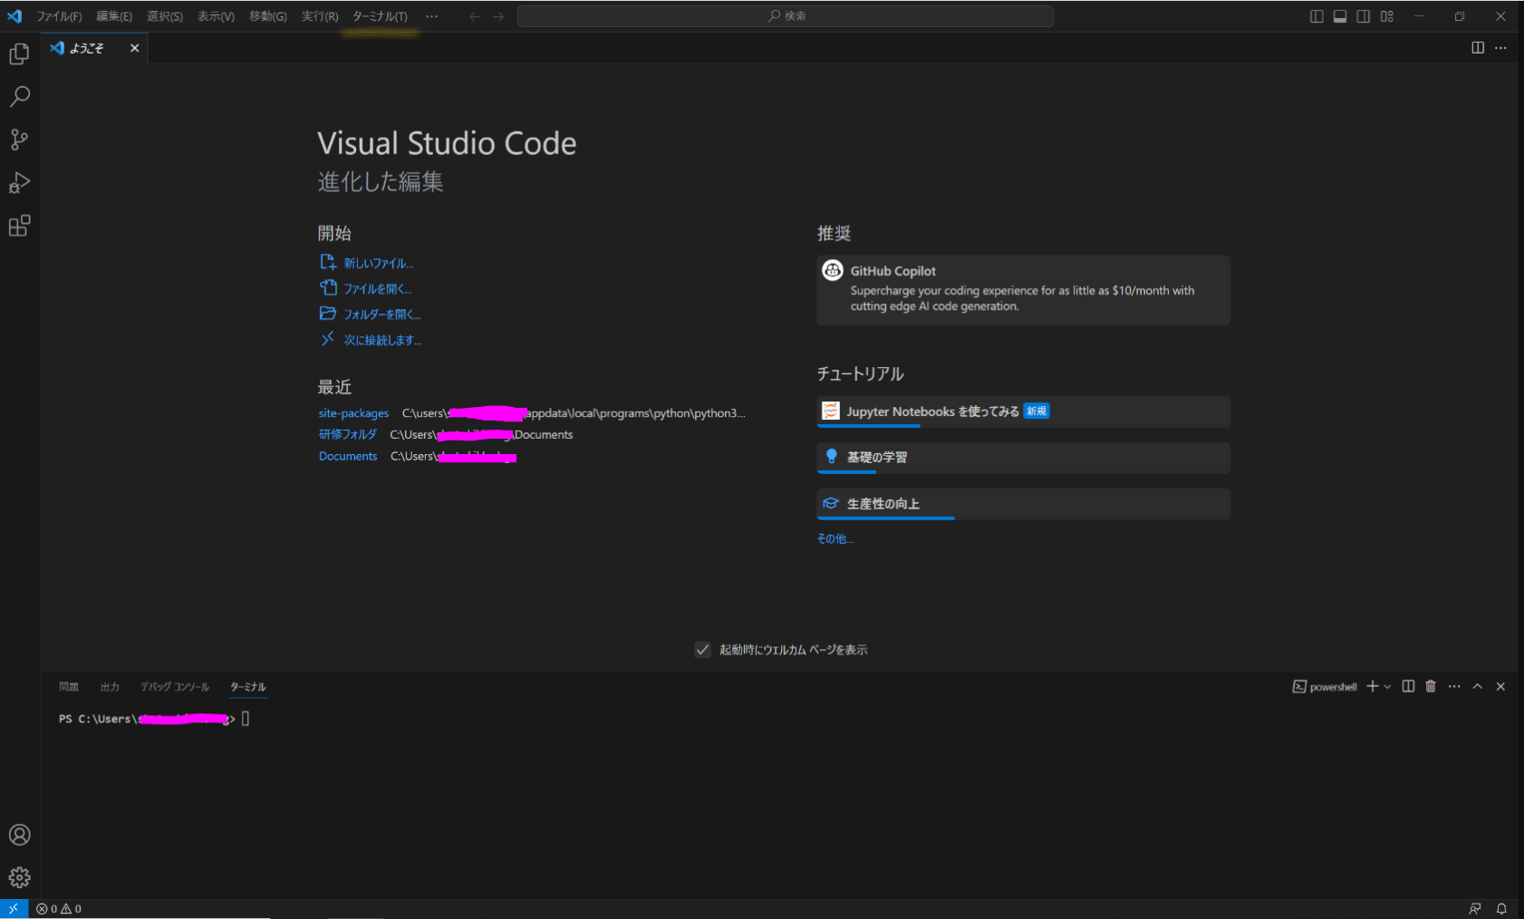The height and width of the screenshot is (919, 1524).
Task: Toggle the bottom panel visibility
Action: (1340, 15)
